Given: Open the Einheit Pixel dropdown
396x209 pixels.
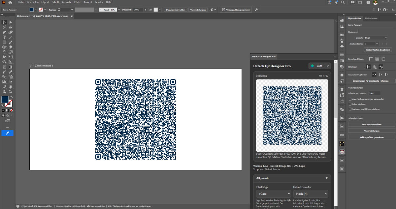Looking at the screenshot, I should [376, 38].
